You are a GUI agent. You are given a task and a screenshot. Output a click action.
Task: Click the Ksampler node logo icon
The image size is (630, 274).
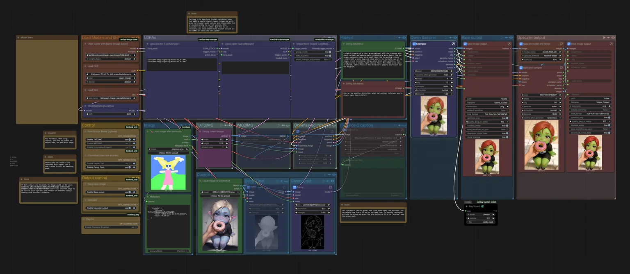tap(414, 44)
